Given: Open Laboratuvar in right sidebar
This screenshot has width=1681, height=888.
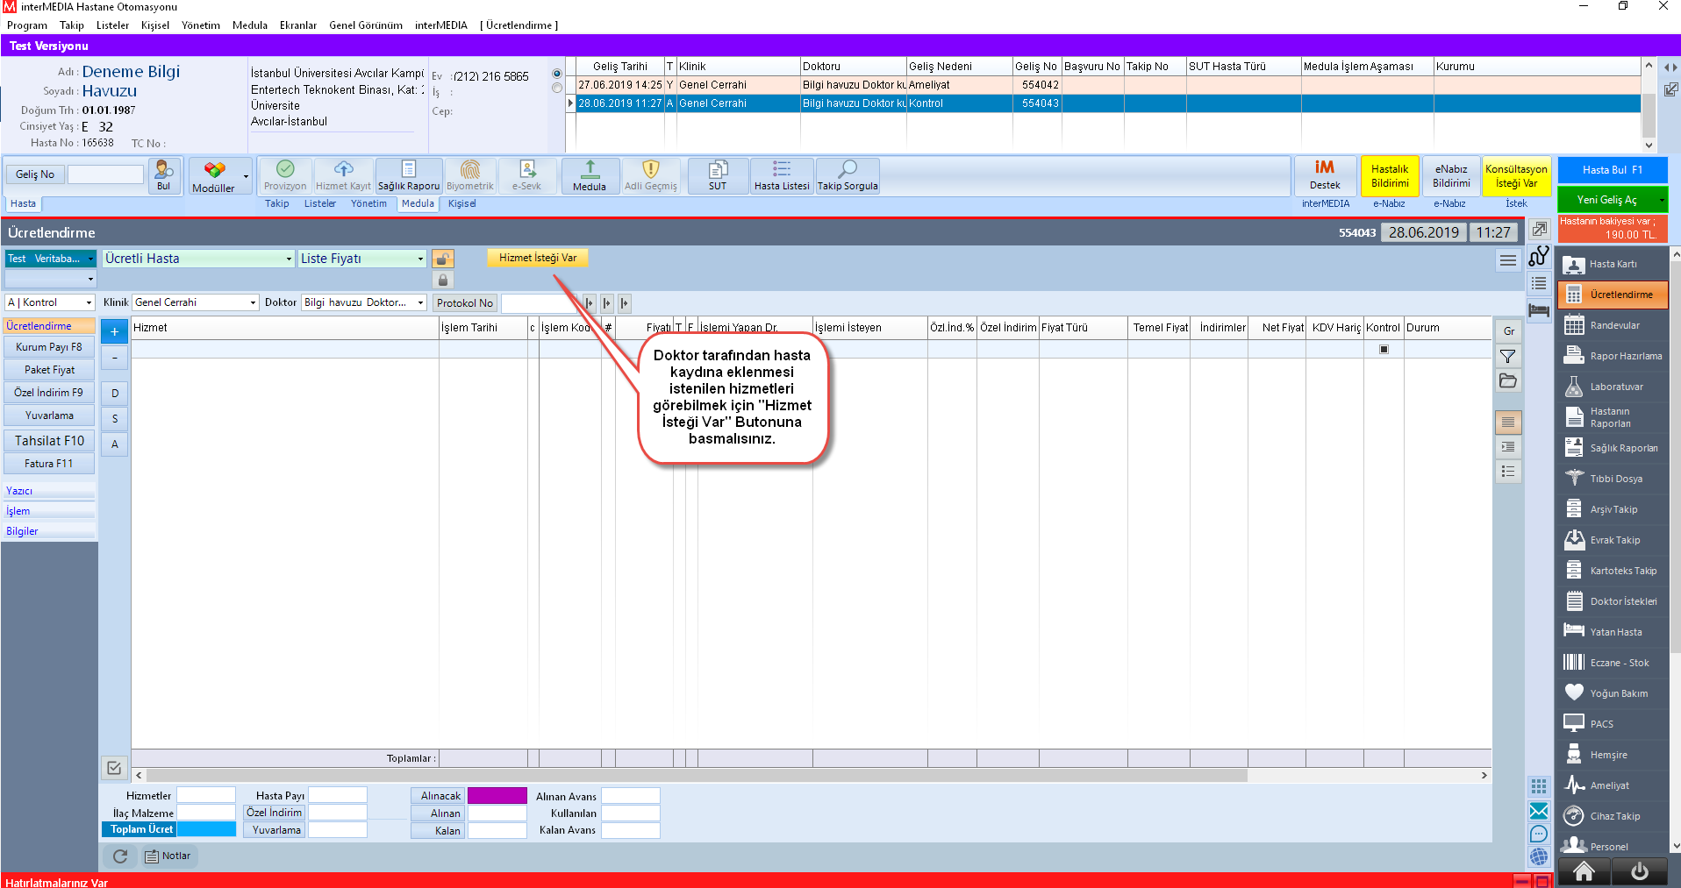Looking at the screenshot, I should 1613,387.
